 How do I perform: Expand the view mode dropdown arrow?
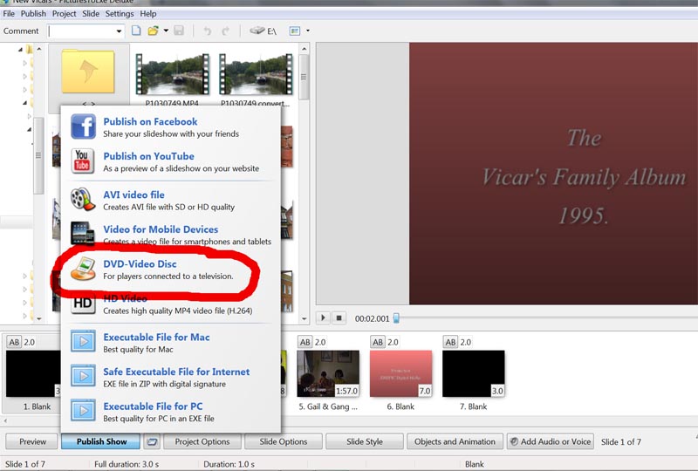[x=308, y=31]
